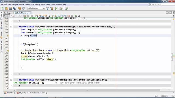Switch to the Source editor view

pyautogui.click(x=6, y=16)
